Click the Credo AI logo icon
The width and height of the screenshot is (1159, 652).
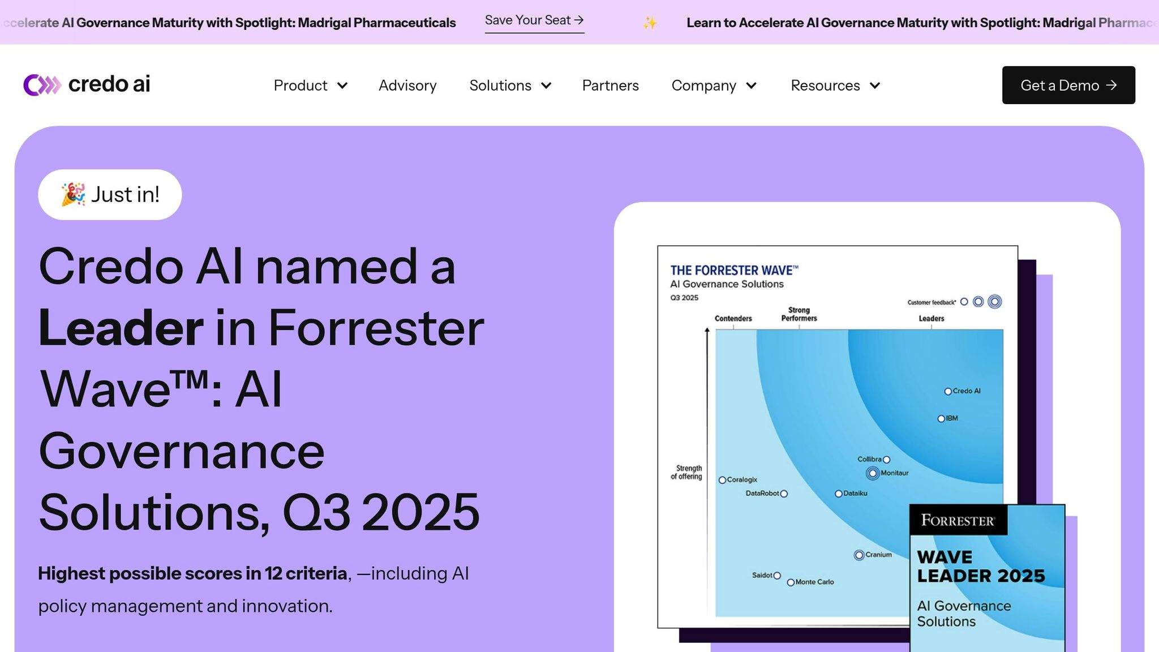coord(42,85)
